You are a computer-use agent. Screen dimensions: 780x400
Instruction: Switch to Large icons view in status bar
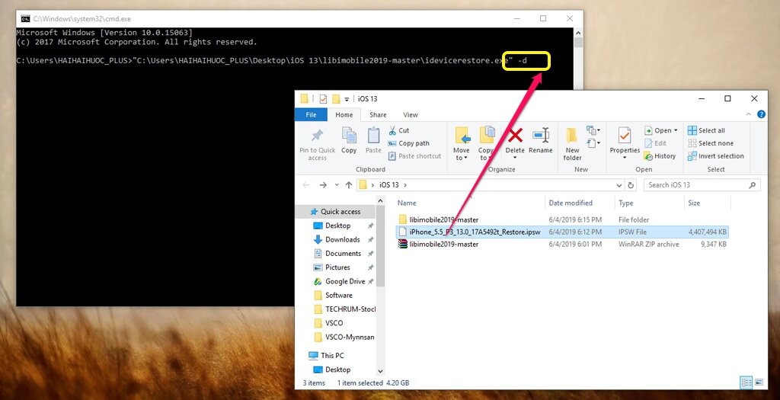pos(759,382)
